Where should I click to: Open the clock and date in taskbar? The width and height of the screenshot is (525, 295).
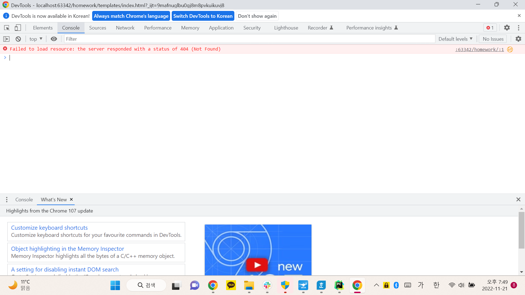tap(495, 285)
